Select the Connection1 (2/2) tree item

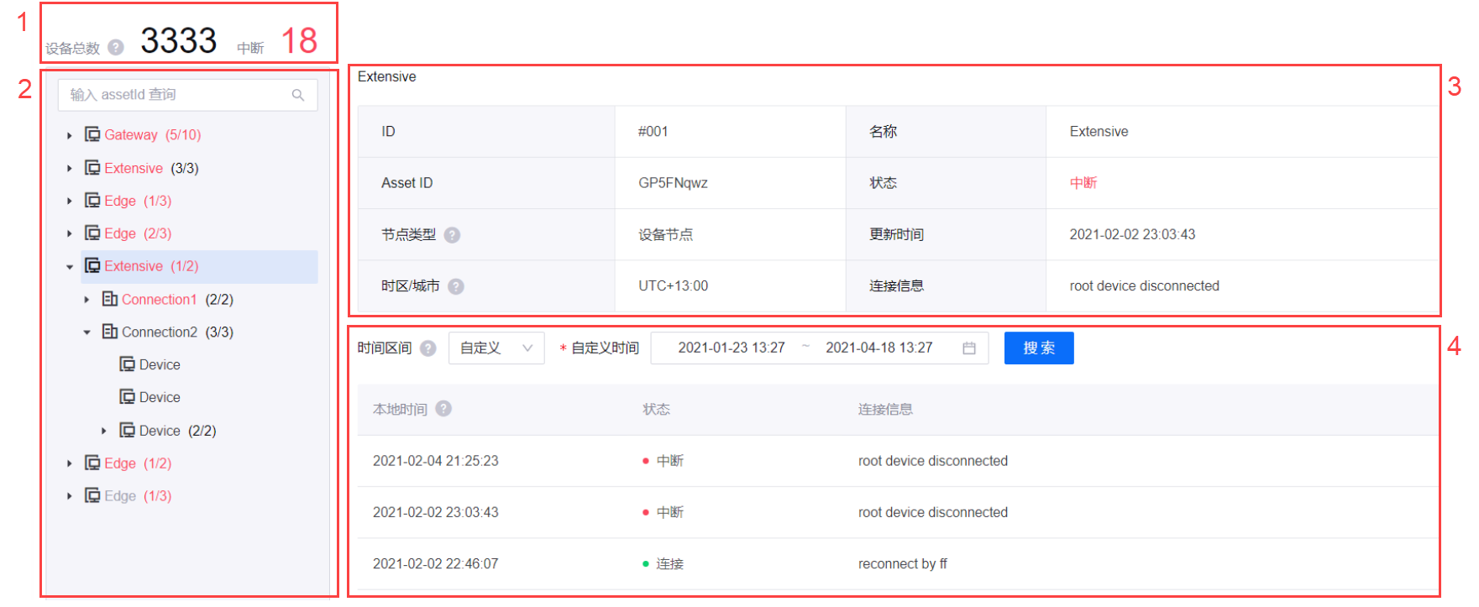pyautogui.click(x=177, y=300)
